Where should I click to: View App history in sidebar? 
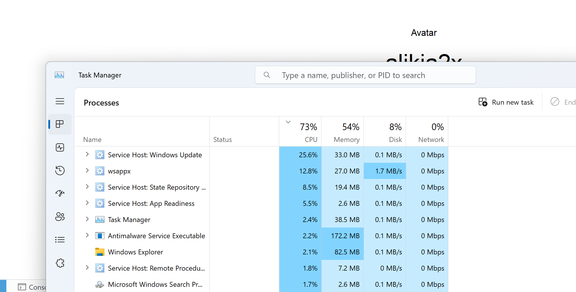(60, 171)
